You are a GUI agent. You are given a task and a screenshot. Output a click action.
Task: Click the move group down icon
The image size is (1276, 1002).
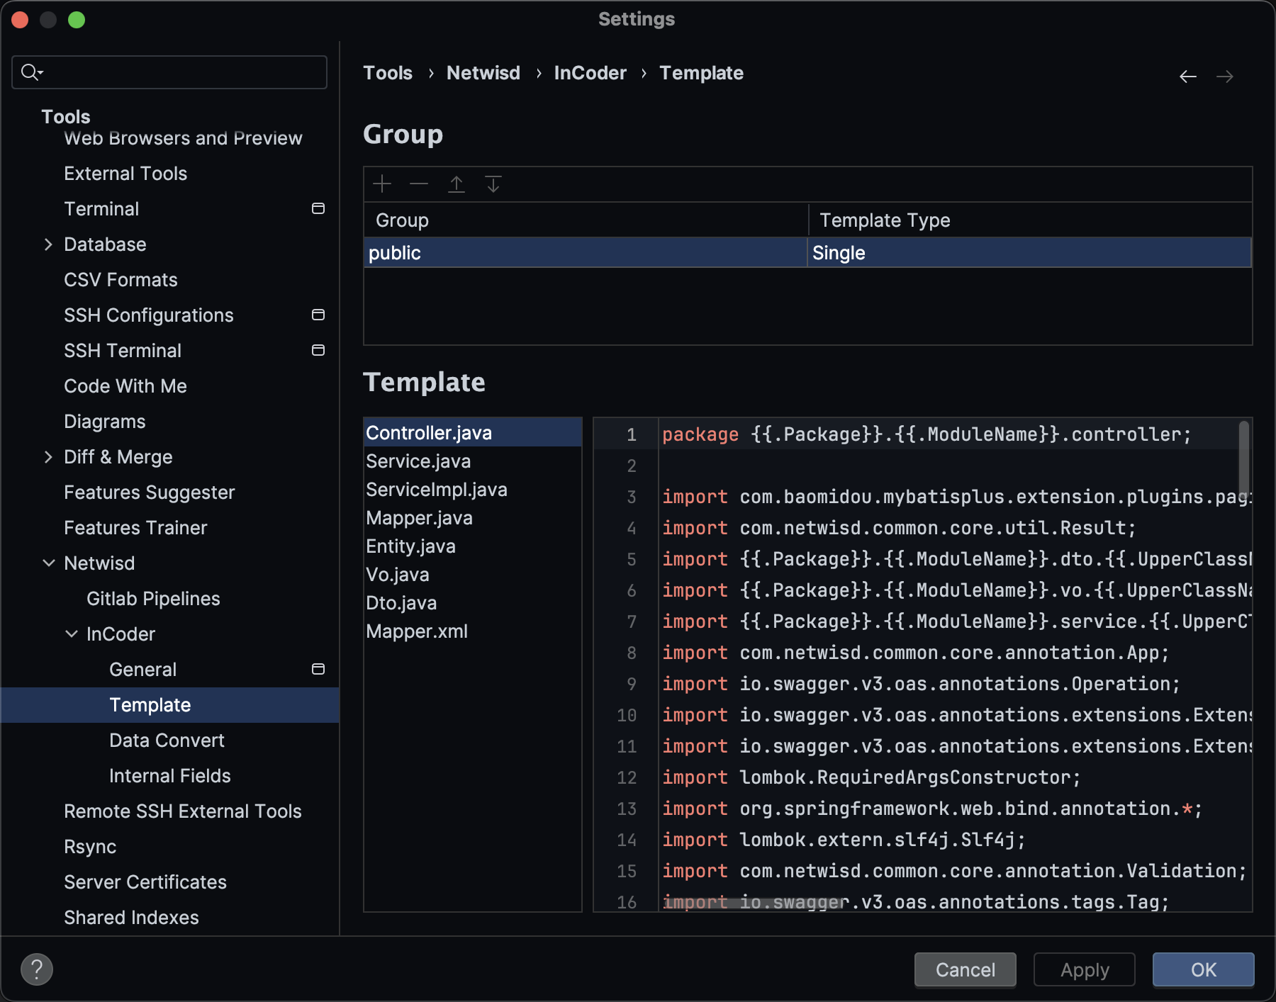[x=493, y=184]
